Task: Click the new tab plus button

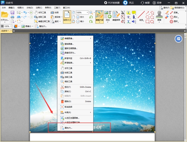Action: coord(14,31)
